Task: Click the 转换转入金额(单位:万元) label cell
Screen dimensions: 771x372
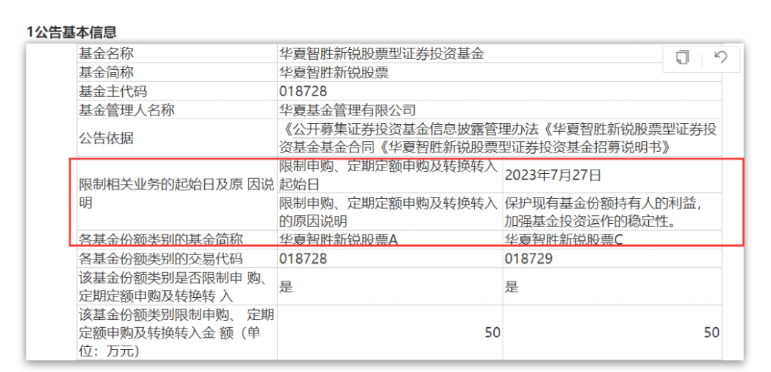Action: 177,332
